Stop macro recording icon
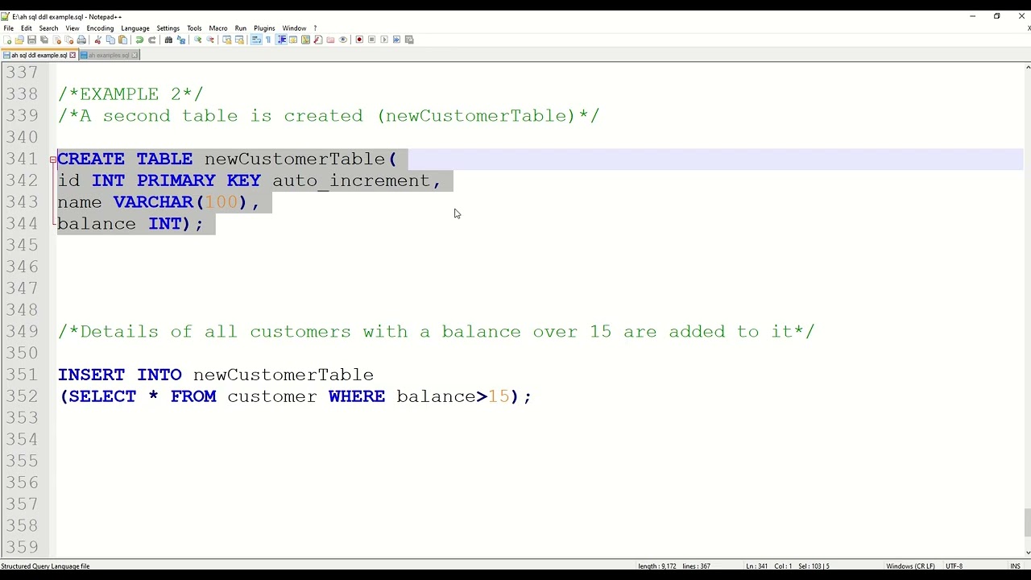 (371, 39)
